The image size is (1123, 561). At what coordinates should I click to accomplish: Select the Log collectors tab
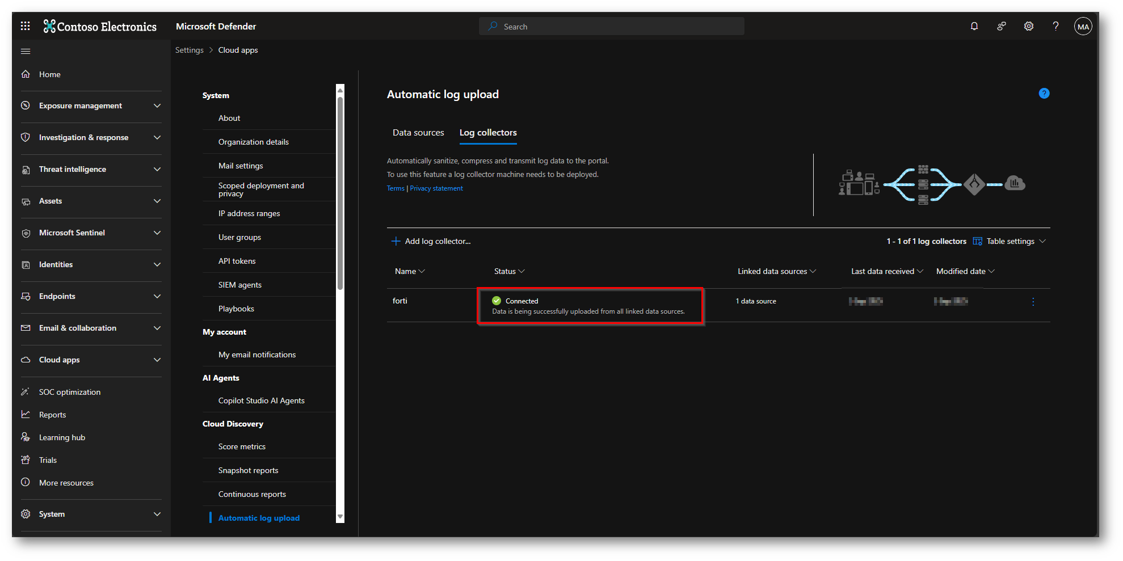488,133
